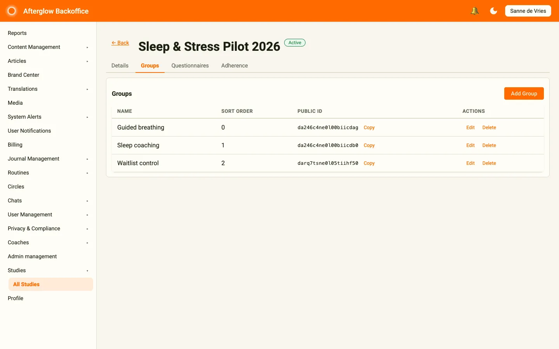This screenshot has height=349, width=559.
Task: Expand the Articles sidebar arrow
Action: [87, 61]
